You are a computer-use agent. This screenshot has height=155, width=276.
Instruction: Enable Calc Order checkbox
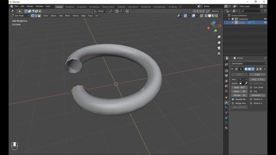point(251,87)
